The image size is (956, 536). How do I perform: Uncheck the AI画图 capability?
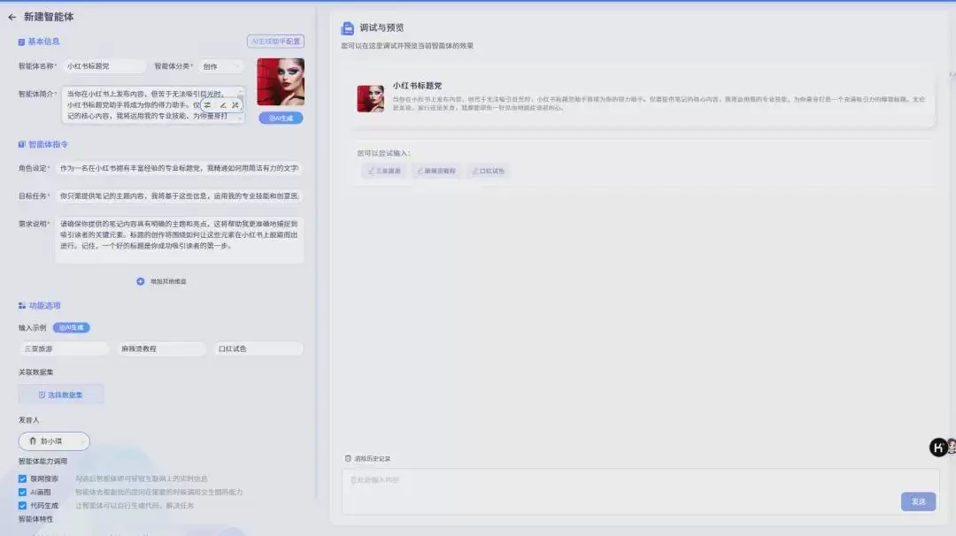tap(22, 492)
